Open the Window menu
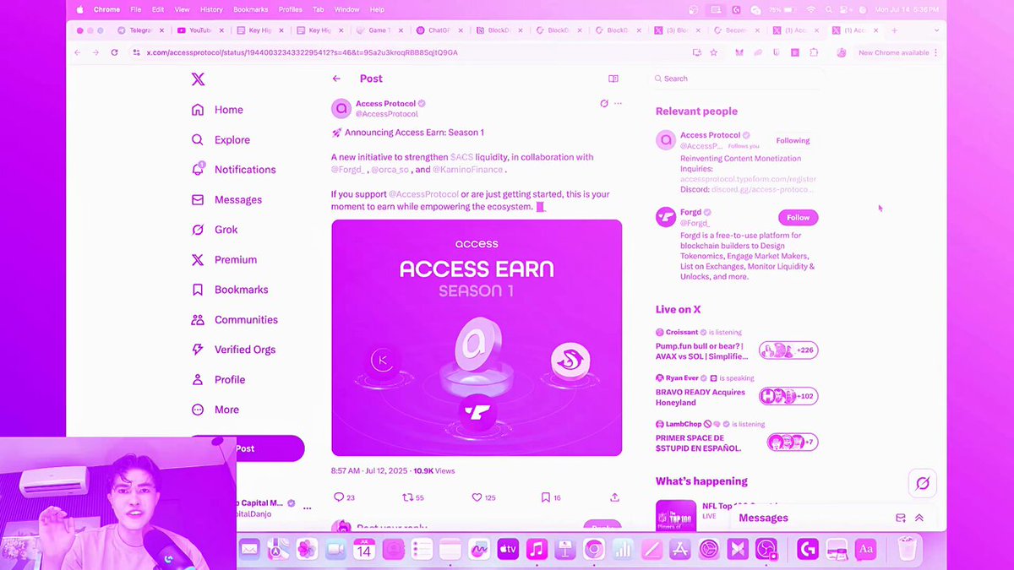1014x570 pixels. pyautogui.click(x=347, y=9)
